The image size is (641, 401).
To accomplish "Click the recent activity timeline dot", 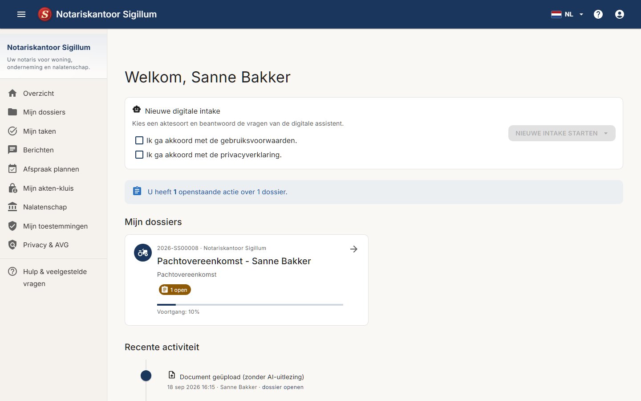I will click(x=146, y=376).
